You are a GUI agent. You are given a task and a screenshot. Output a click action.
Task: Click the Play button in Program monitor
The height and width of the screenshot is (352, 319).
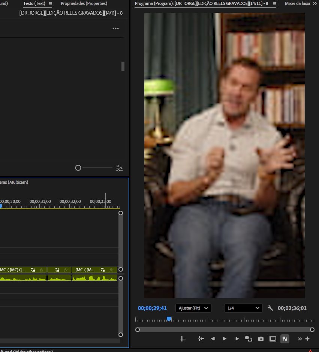[225, 339]
